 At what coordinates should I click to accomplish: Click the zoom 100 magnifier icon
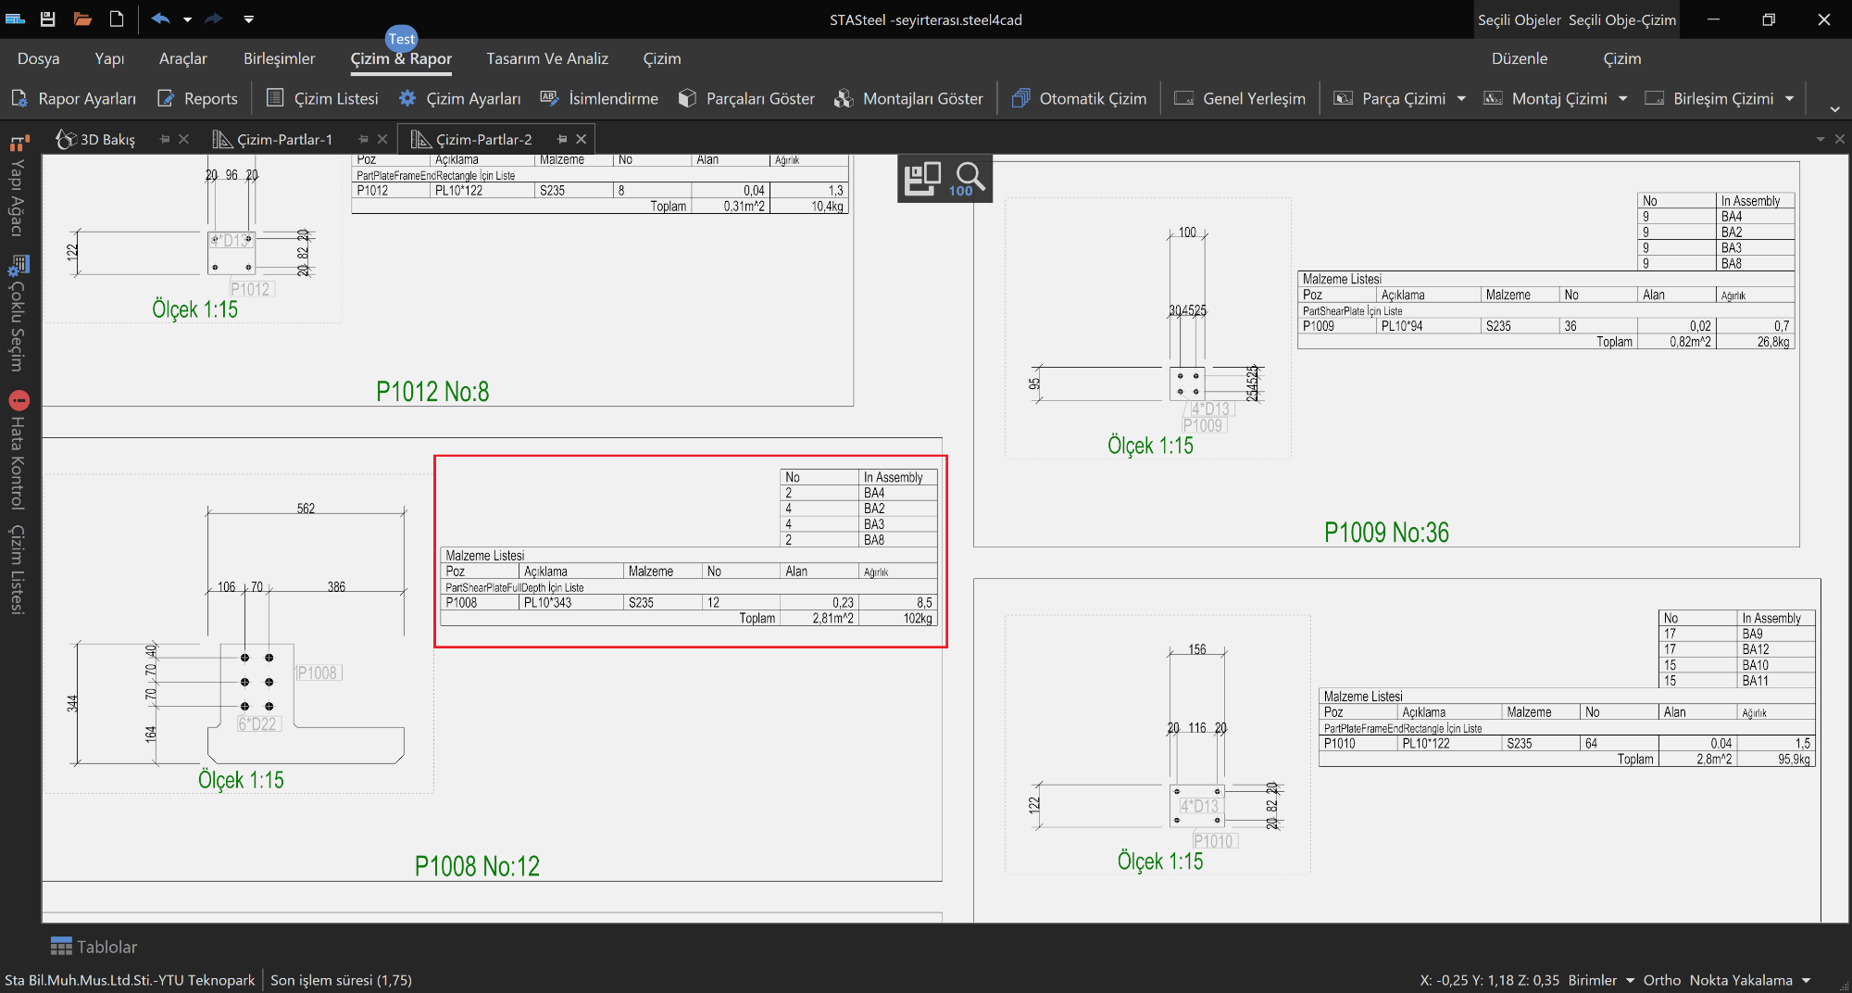969,178
